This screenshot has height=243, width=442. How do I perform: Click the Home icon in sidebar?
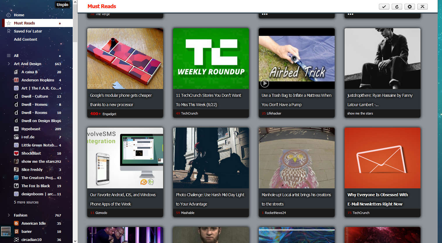click(x=9, y=15)
